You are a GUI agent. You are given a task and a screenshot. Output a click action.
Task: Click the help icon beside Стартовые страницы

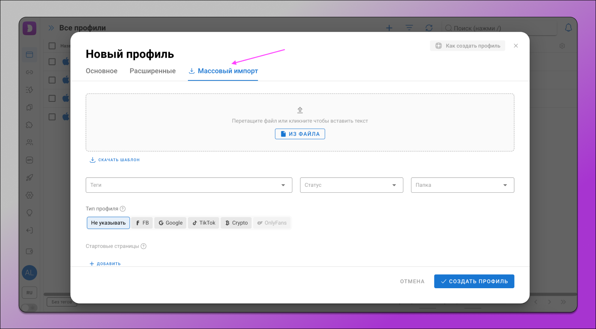click(144, 246)
